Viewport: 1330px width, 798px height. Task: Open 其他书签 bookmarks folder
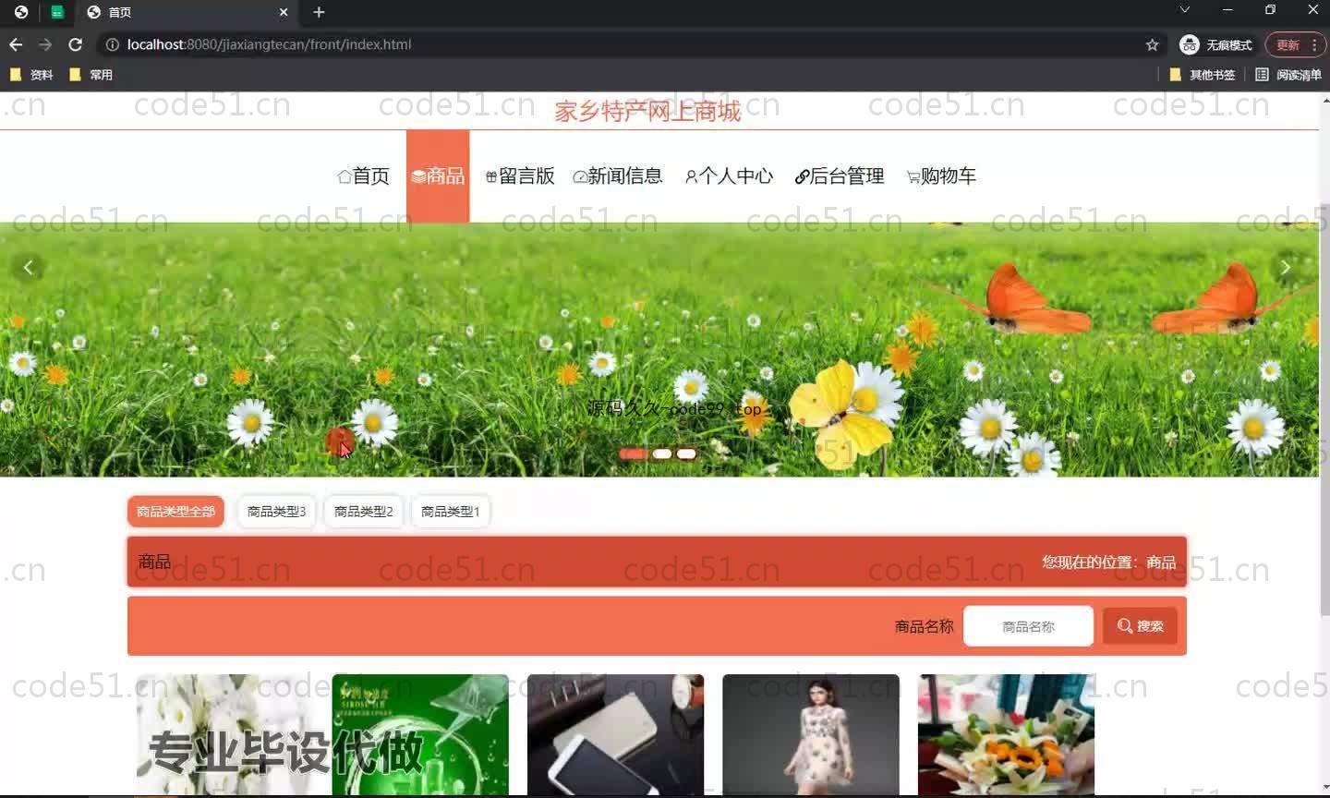[1202, 75]
